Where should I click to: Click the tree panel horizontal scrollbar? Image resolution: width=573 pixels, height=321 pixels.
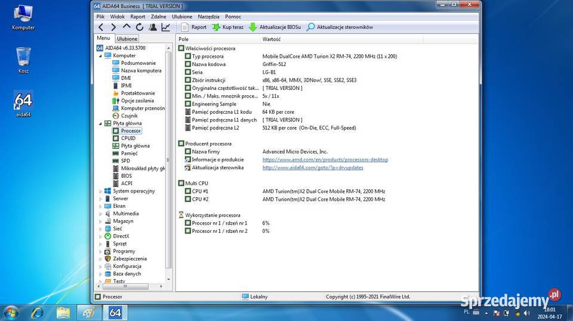coord(125,286)
